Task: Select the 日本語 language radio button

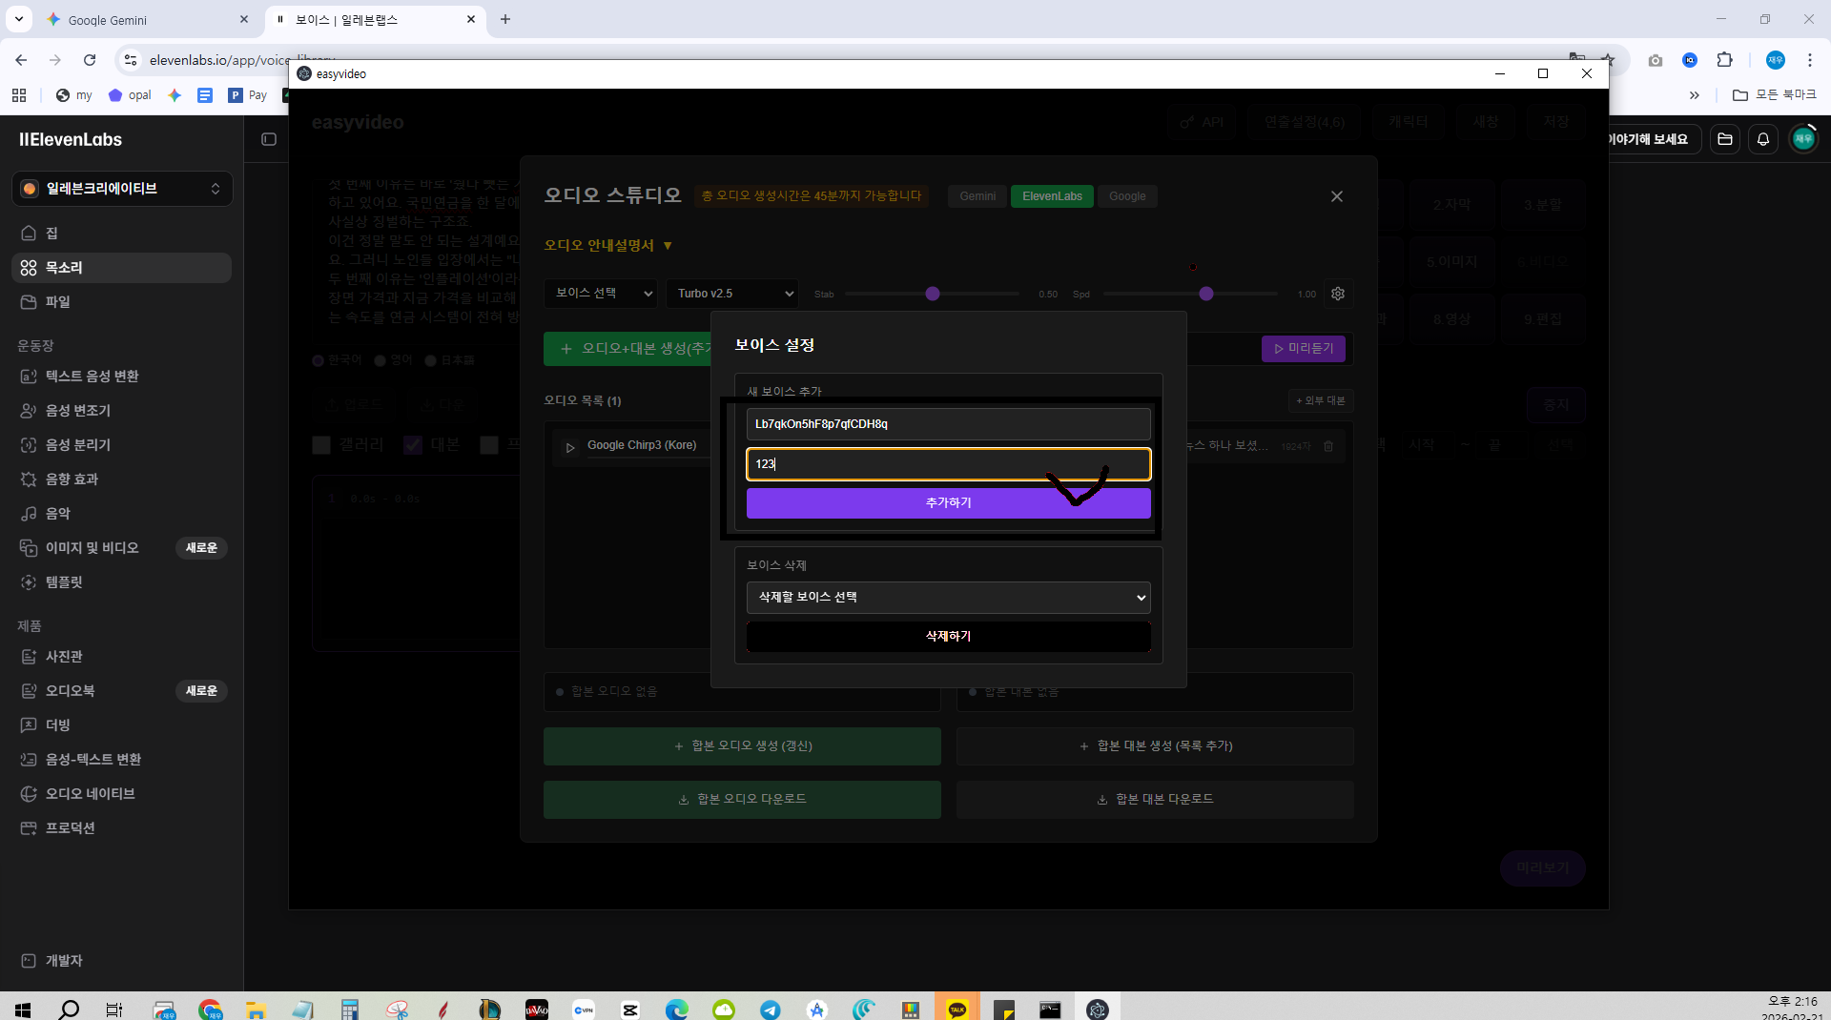Action: (431, 360)
